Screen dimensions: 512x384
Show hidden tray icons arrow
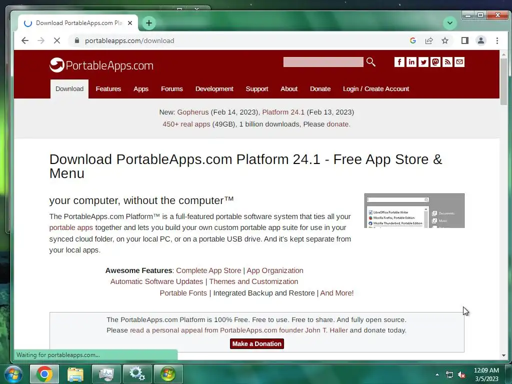click(437, 374)
